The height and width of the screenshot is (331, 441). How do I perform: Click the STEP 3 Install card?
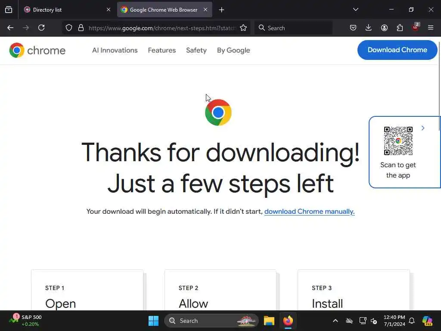click(x=354, y=290)
